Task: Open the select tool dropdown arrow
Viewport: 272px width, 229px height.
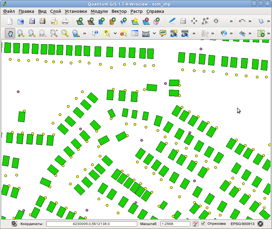Action: (115, 33)
